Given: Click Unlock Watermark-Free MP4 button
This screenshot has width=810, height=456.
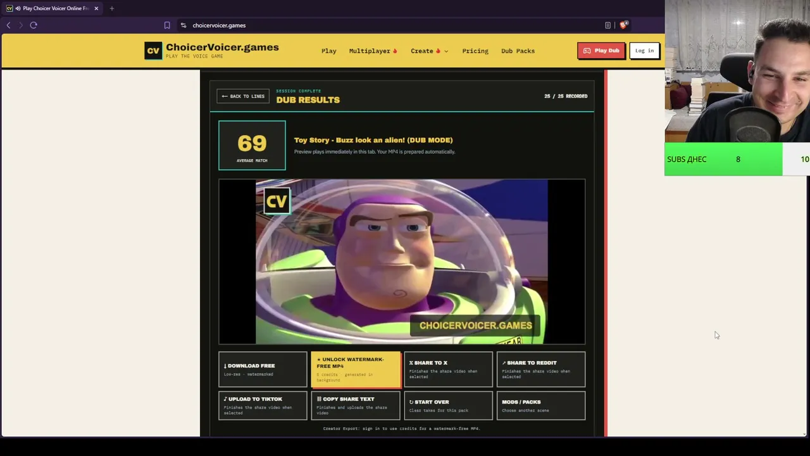Looking at the screenshot, I should tap(356, 369).
